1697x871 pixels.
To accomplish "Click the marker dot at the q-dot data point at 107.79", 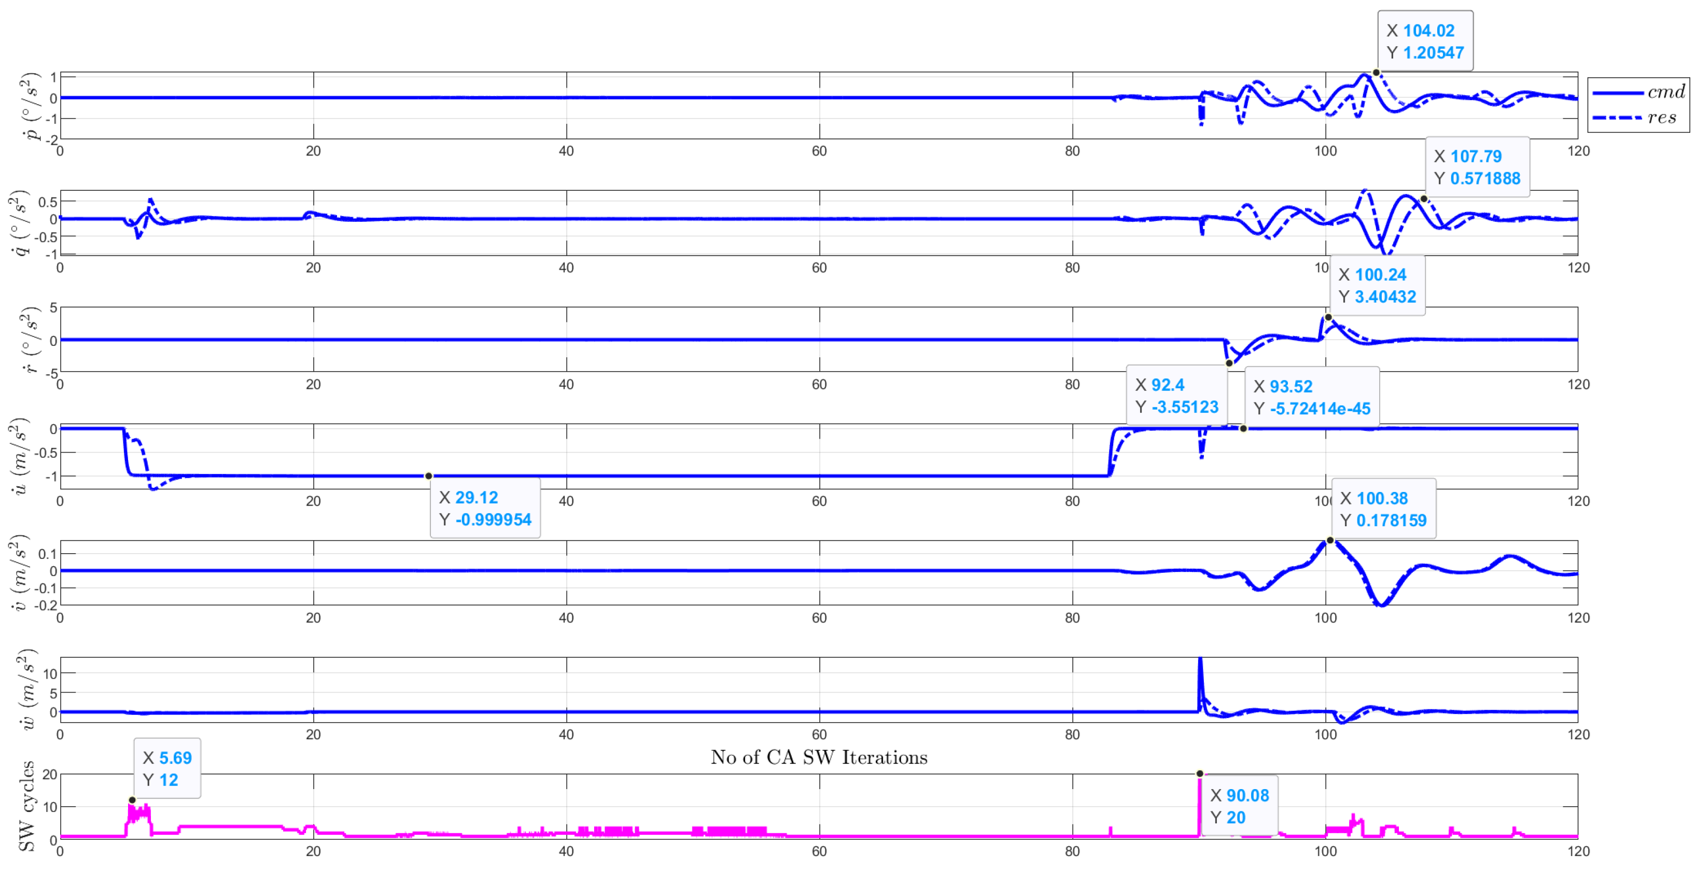I will (x=1424, y=199).
